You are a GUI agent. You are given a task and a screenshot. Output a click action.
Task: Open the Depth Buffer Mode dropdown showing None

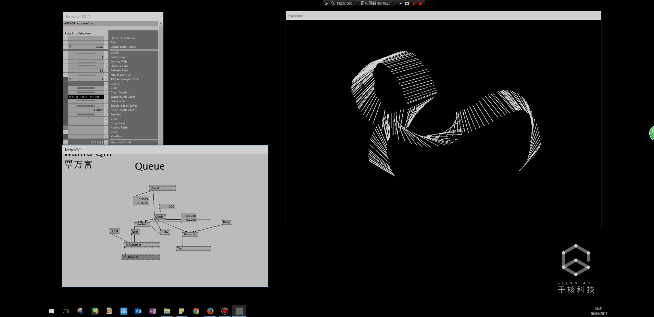86,47
